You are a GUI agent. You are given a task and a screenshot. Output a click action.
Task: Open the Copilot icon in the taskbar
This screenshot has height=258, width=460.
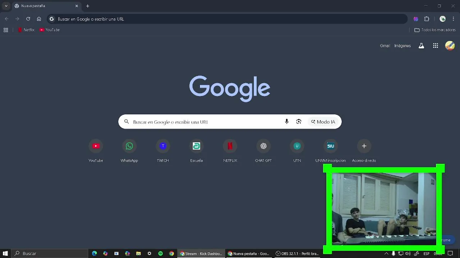(x=105, y=254)
